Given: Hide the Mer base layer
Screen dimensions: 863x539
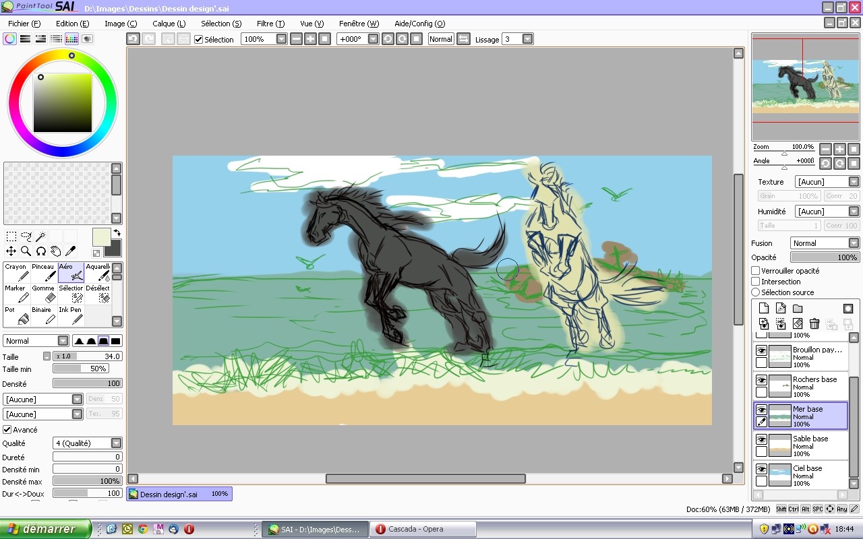Looking at the screenshot, I should coord(761,410).
